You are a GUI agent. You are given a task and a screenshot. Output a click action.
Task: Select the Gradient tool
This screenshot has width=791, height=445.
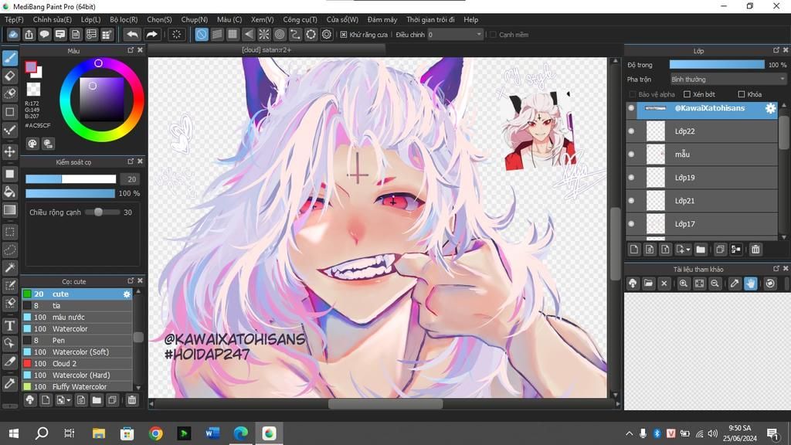click(x=10, y=210)
